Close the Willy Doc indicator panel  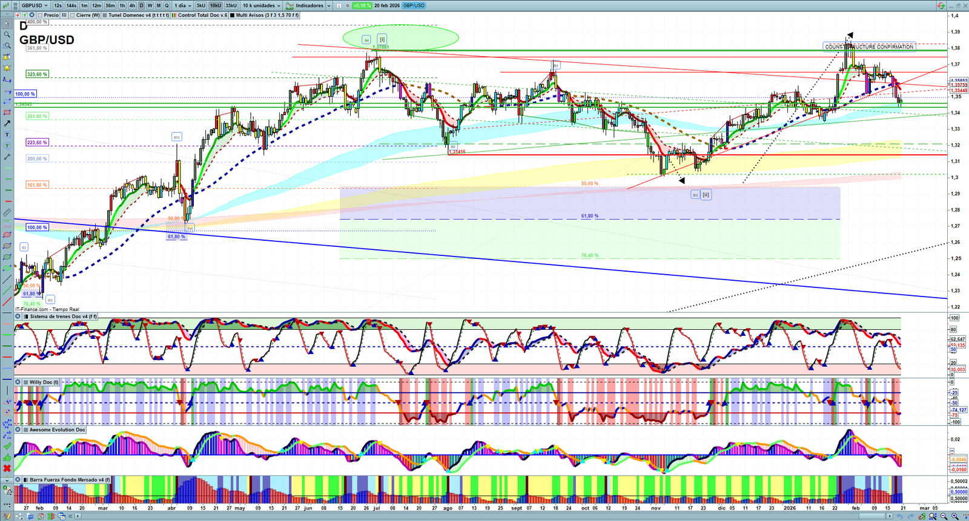pyautogui.click(x=18, y=382)
